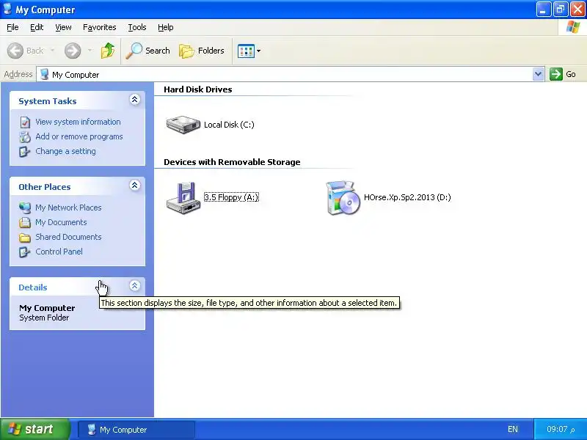Click Change a setting link
Viewport: 587px width, 440px height.
[x=65, y=151]
